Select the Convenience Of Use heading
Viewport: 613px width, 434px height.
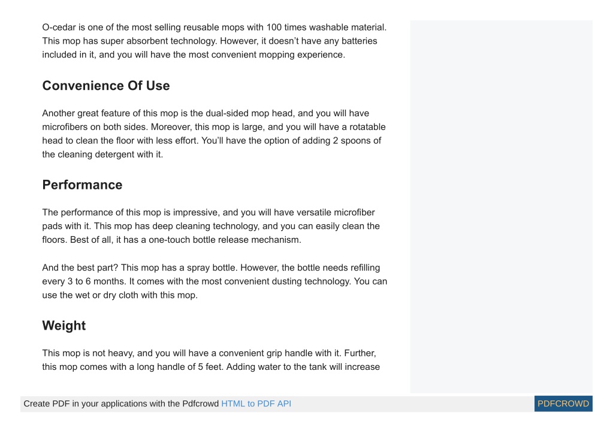click(x=106, y=86)
